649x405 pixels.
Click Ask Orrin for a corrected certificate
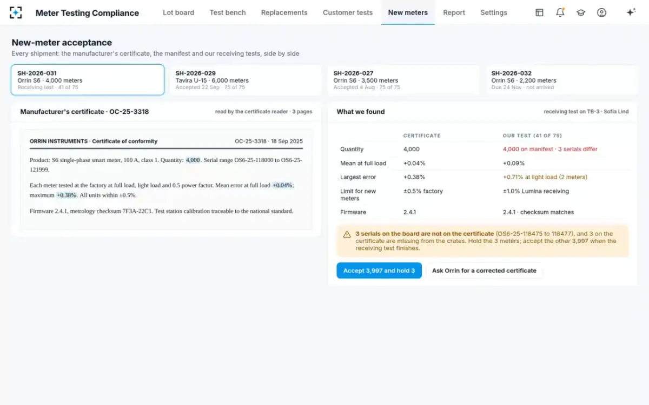(484, 271)
